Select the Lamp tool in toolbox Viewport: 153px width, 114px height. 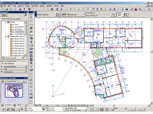31,67
